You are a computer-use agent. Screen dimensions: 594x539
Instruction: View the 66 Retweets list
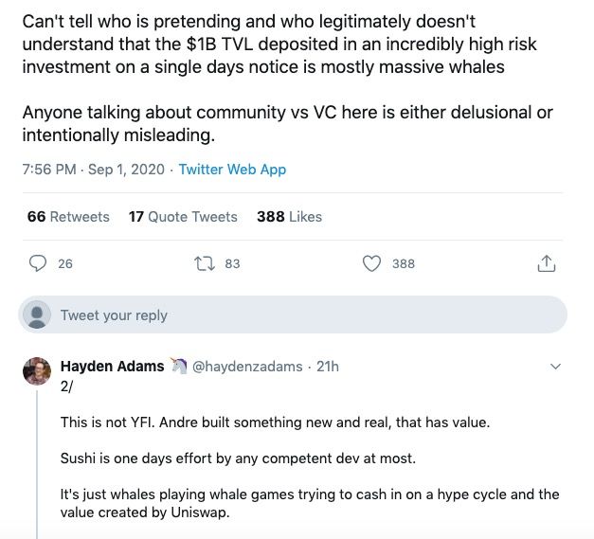pyautogui.click(x=68, y=217)
